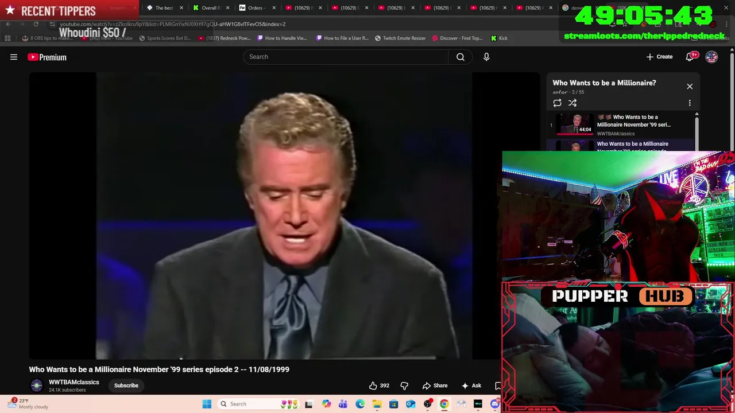Open Microsoft Edge from the taskbar
The width and height of the screenshot is (735, 413).
tap(360, 404)
